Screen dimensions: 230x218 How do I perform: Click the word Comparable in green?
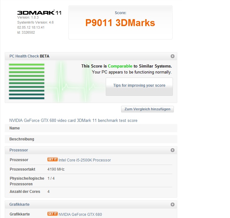point(120,66)
